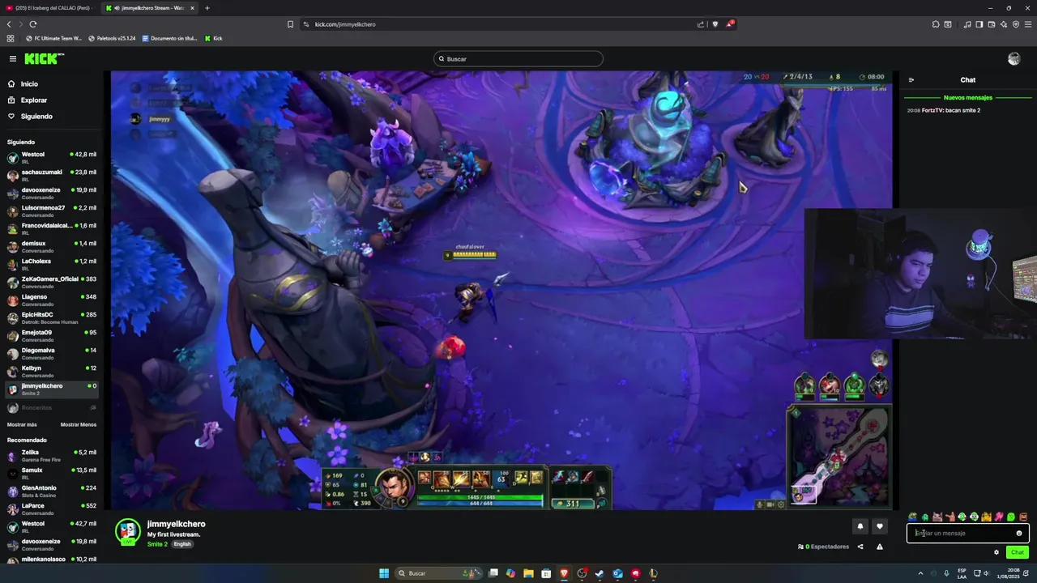
Task: Go to Inicio in the sidebar
Action: pos(29,84)
